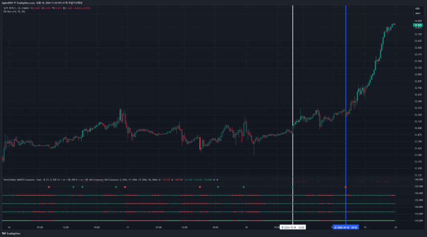Click the 140.000 Trend Meter scale label

(417, 179)
